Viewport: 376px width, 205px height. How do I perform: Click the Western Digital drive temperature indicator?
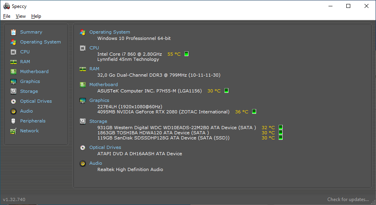point(281,127)
